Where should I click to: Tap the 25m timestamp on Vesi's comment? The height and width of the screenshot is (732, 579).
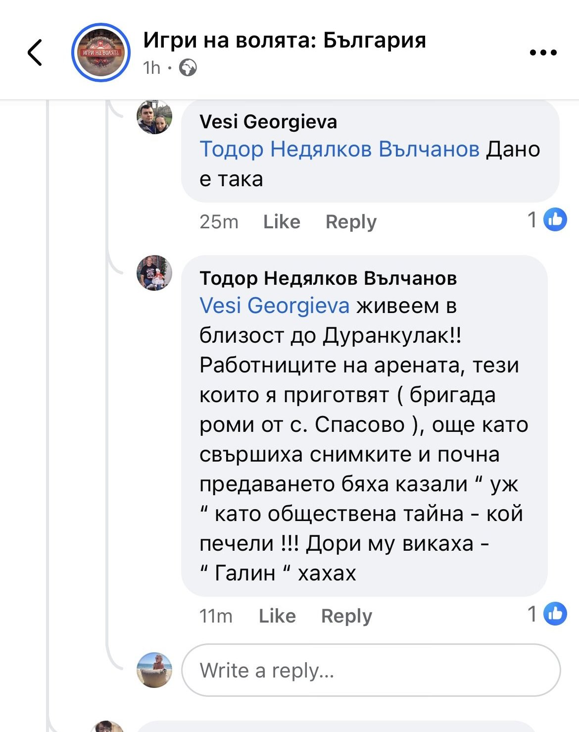pyautogui.click(x=219, y=222)
